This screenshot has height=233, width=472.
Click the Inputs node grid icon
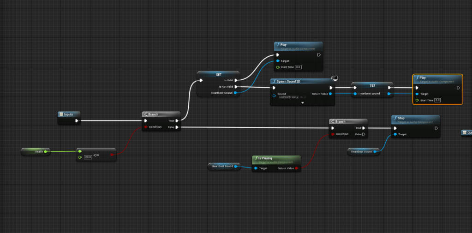(61, 114)
